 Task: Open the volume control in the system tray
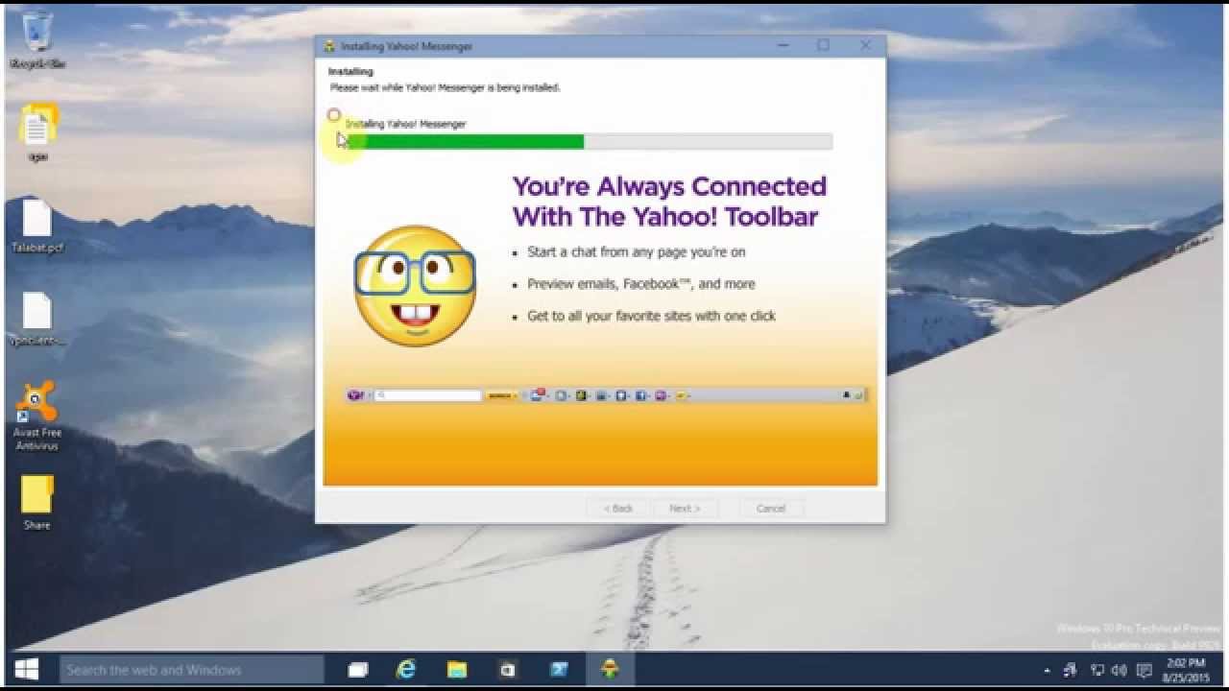click(1119, 670)
